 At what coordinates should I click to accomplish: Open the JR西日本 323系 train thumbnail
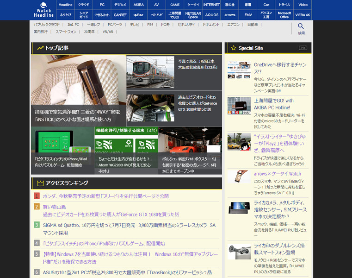coord(150,72)
